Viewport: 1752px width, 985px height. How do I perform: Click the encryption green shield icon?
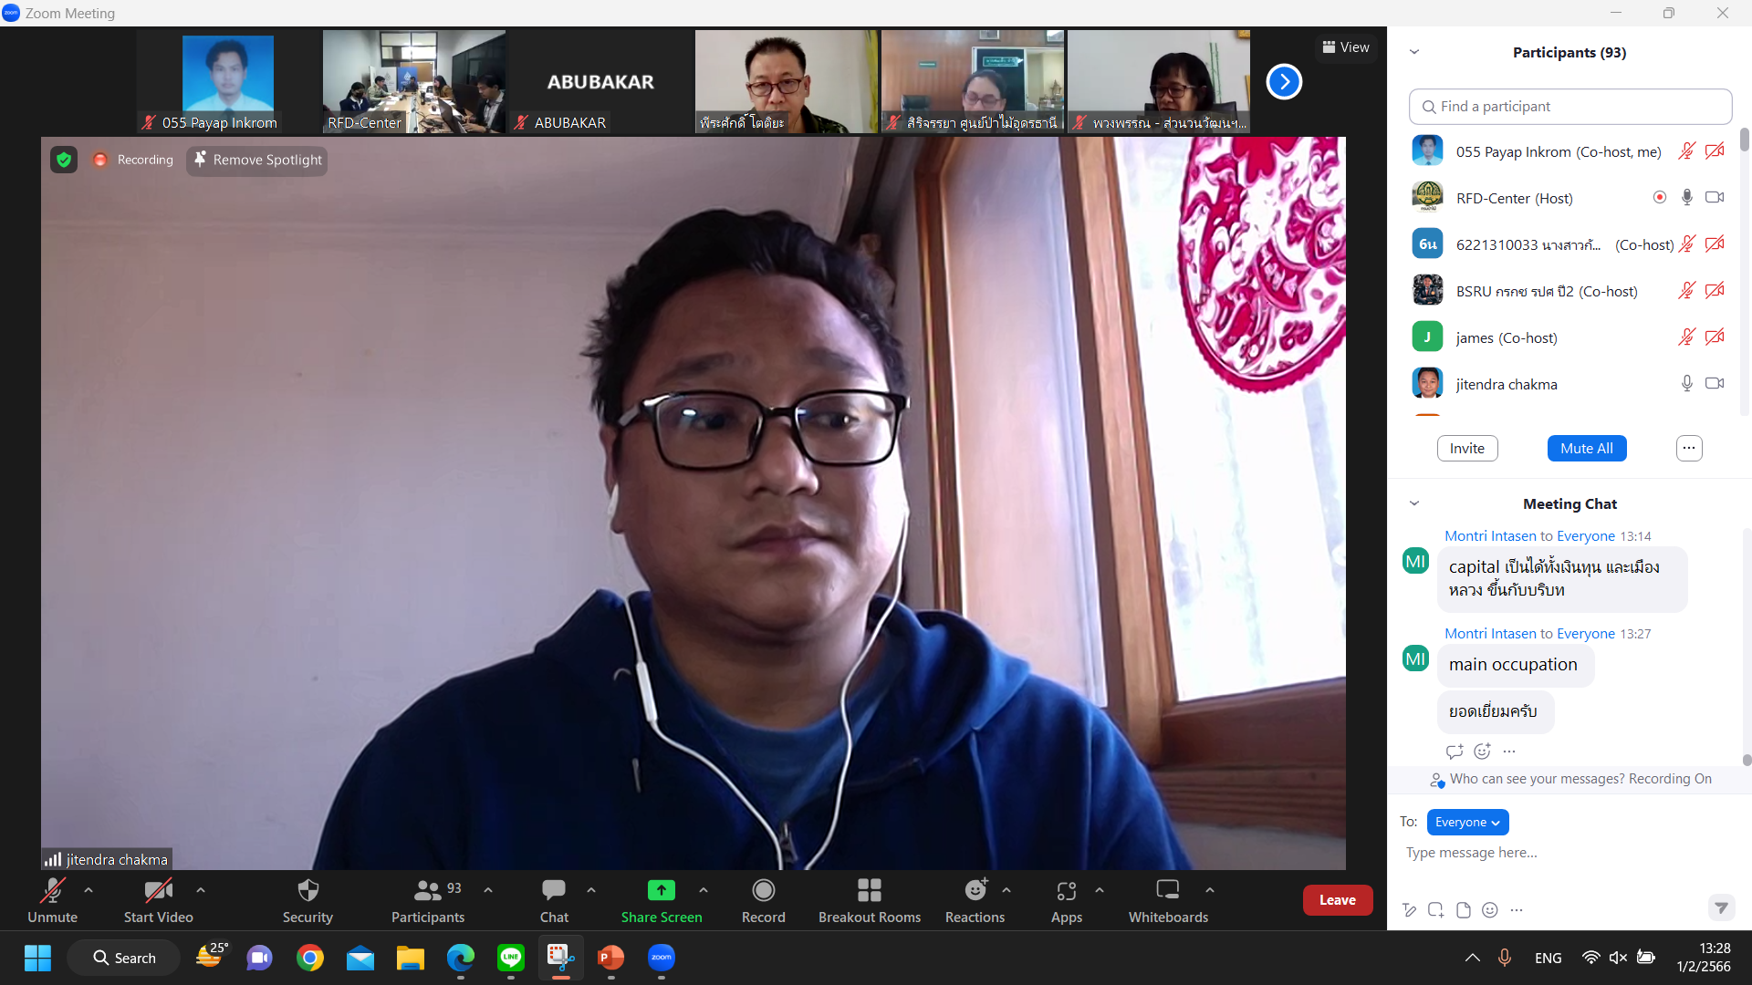[x=64, y=160]
